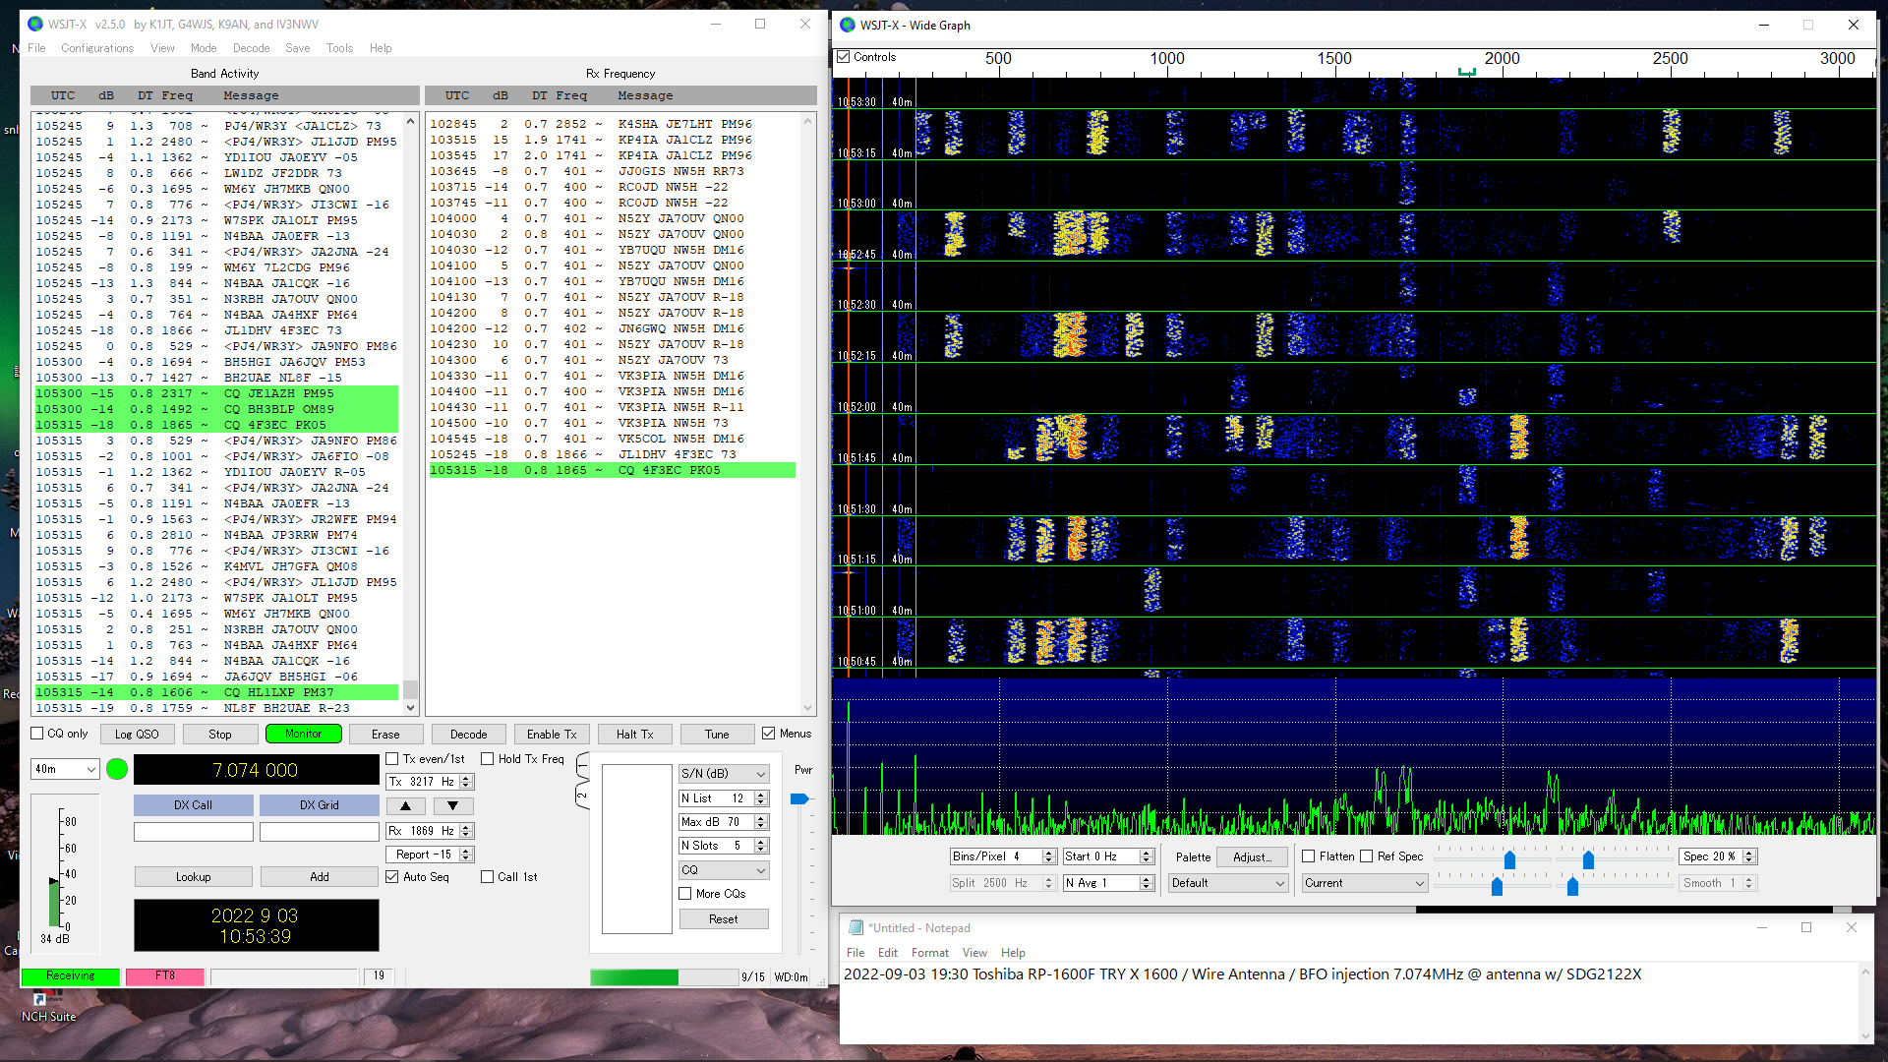1888x1062 pixels.
Task: Click the Wide Graph window title icon
Action: tap(847, 25)
